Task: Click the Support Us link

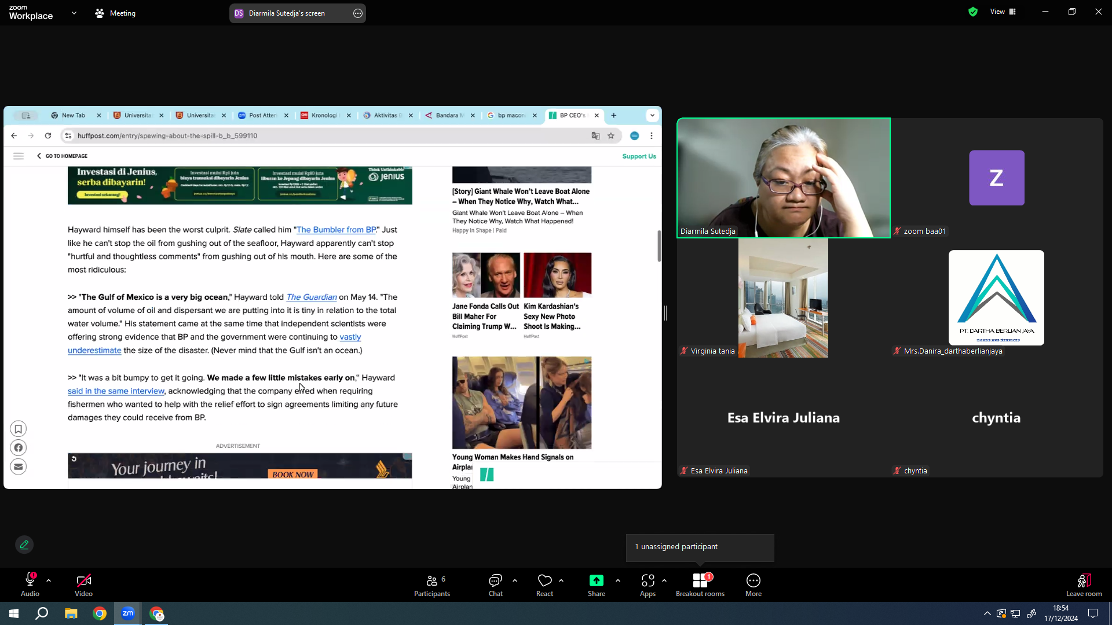Action: tap(639, 156)
